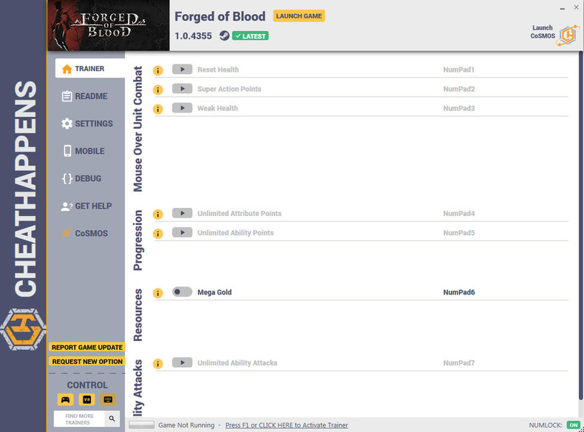Click the vertical scrollbar of trainer list

pyautogui.click(x=580, y=226)
